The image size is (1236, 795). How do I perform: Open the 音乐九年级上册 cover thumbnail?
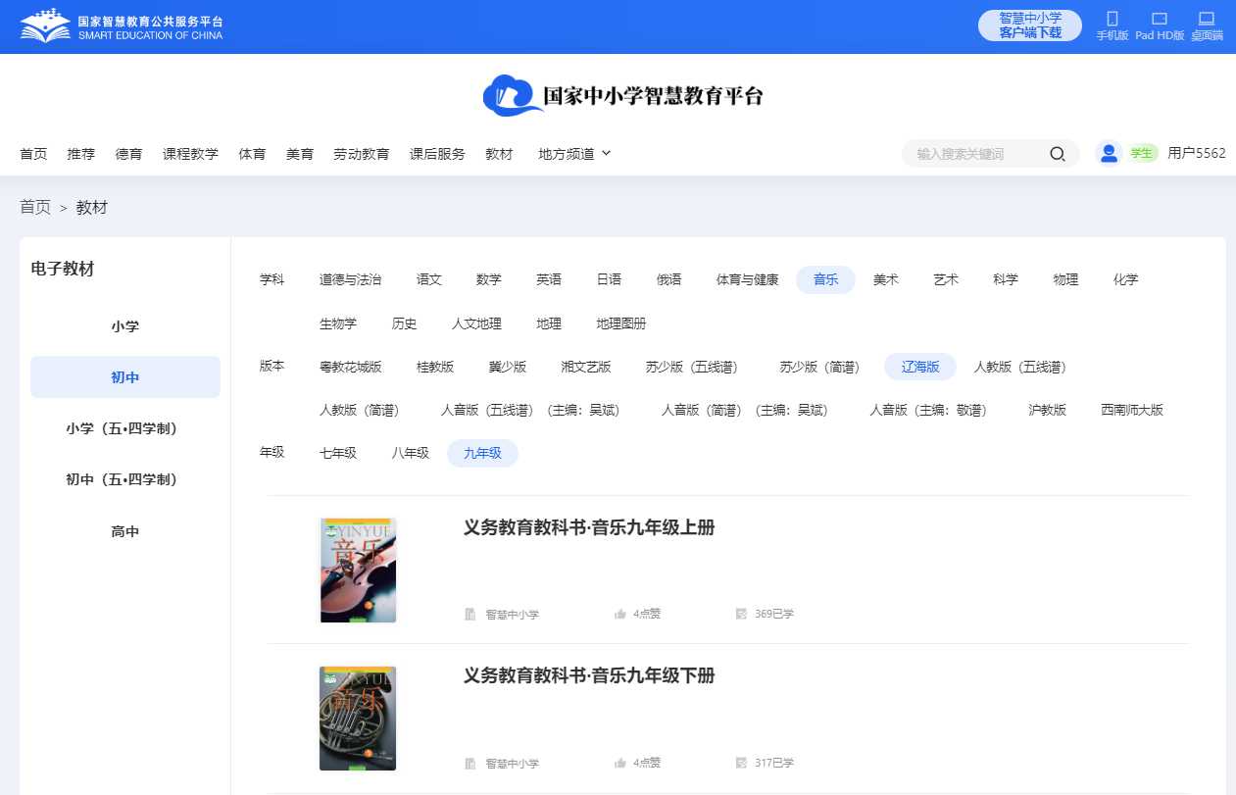[x=358, y=571]
